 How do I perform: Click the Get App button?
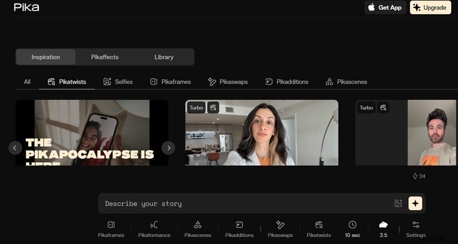385,7
